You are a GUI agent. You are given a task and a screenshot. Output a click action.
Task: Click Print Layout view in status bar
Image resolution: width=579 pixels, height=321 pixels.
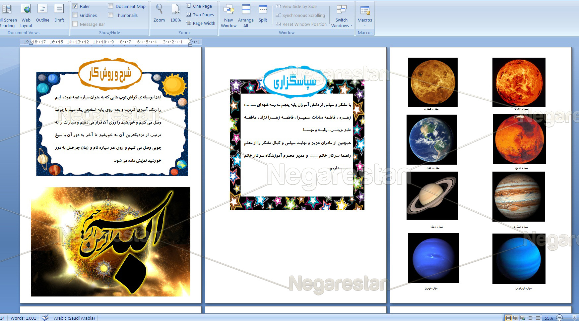(x=508, y=318)
